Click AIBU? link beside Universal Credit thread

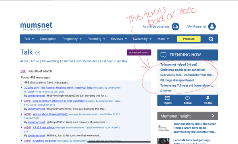[28, 114]
